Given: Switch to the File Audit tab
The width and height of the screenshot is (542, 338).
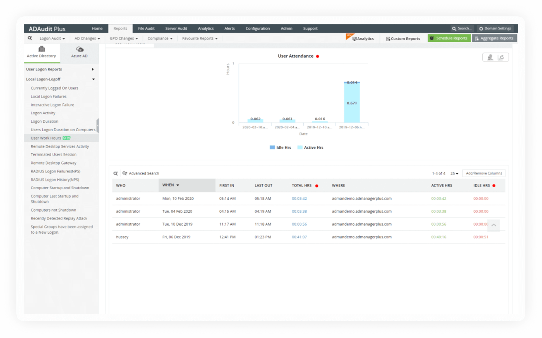Looking at the screenshot, I should click(x=146, y=28).
